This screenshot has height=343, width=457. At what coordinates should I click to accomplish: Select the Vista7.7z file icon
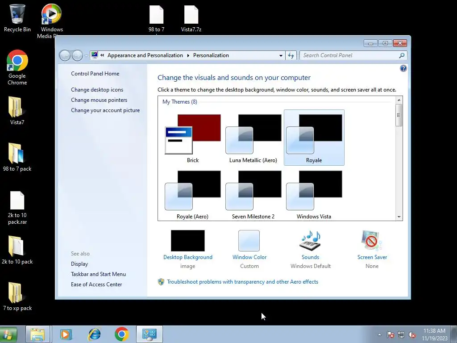[x=191, y=18]
